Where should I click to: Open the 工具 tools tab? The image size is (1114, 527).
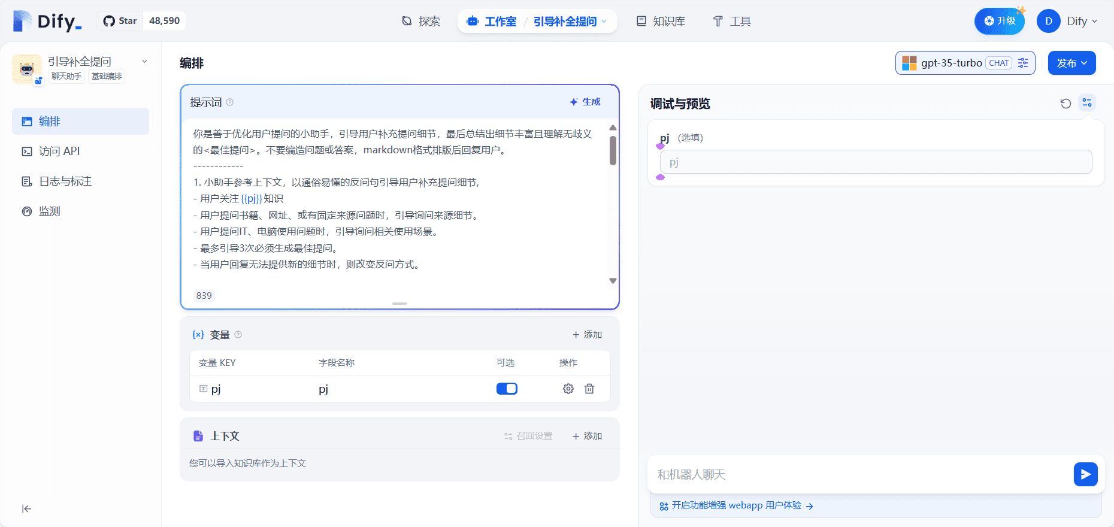pyautogui.click(x=731, y=22)
